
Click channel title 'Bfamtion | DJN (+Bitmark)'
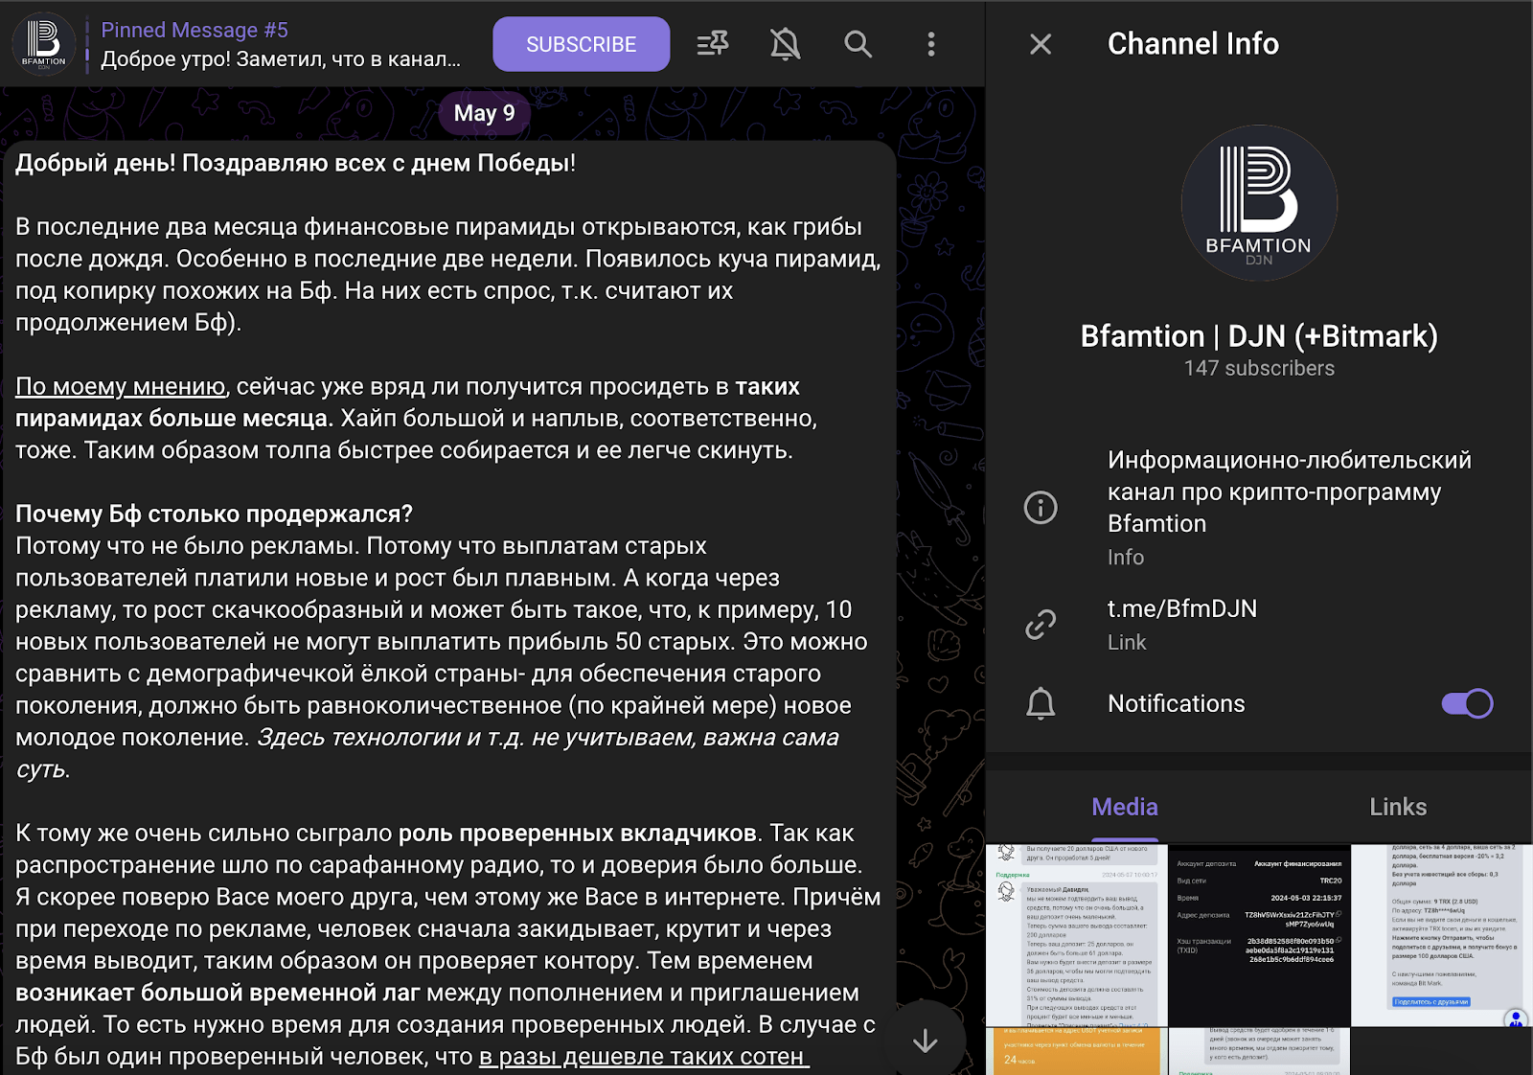point(1259,336)
